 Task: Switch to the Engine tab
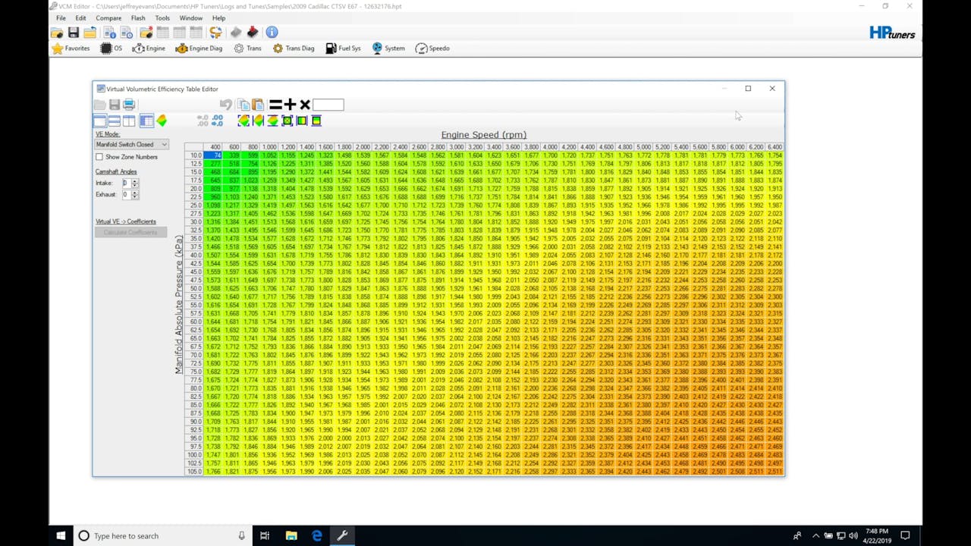click(x=149, y=49)
